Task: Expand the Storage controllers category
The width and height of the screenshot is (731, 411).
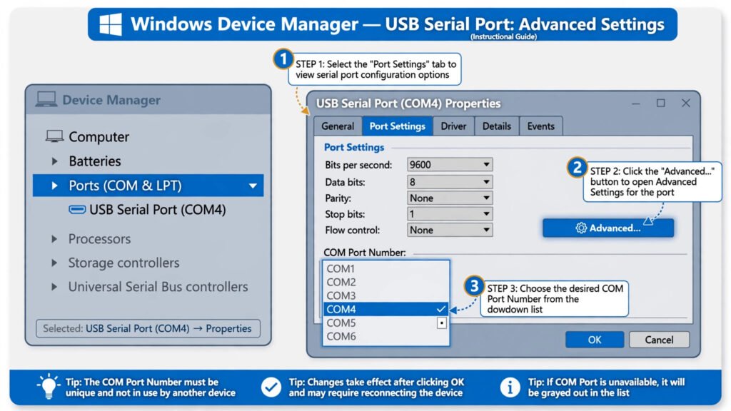Action: (54, 263)
